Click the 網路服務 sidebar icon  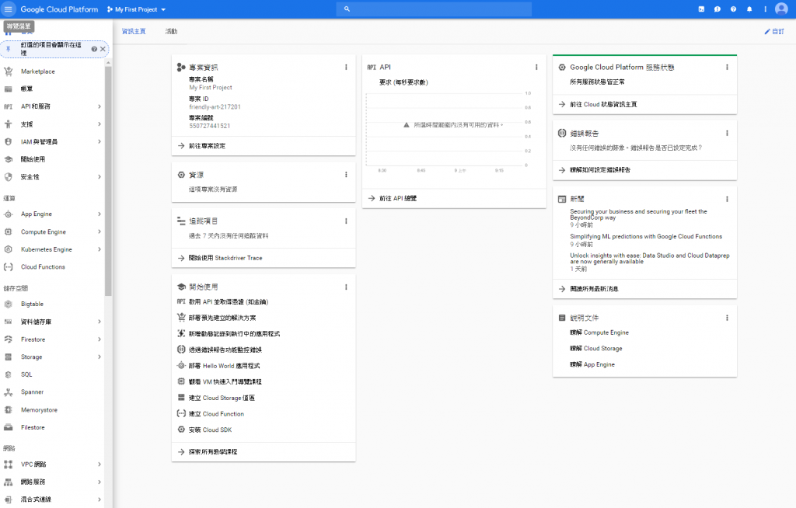pyautogui.click(x=8, y=482)
